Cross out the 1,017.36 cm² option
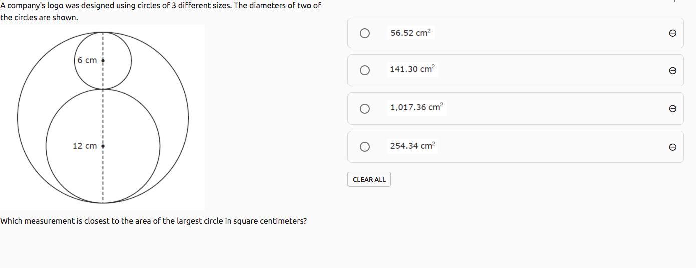Screen dimensions: 696x268 [672, 109]
